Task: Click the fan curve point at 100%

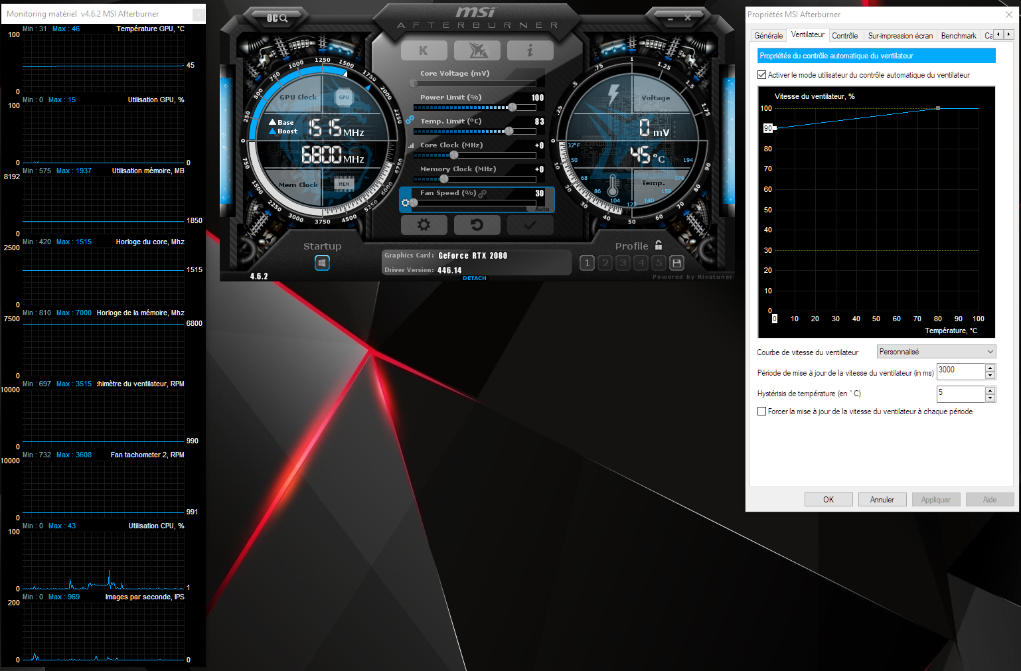Action: pos(938,108)
